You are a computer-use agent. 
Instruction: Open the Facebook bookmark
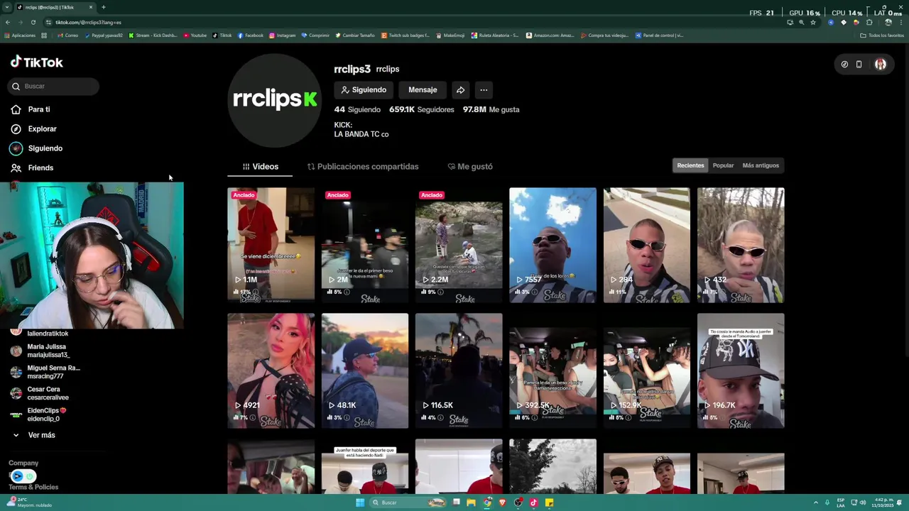click(251, 35)
